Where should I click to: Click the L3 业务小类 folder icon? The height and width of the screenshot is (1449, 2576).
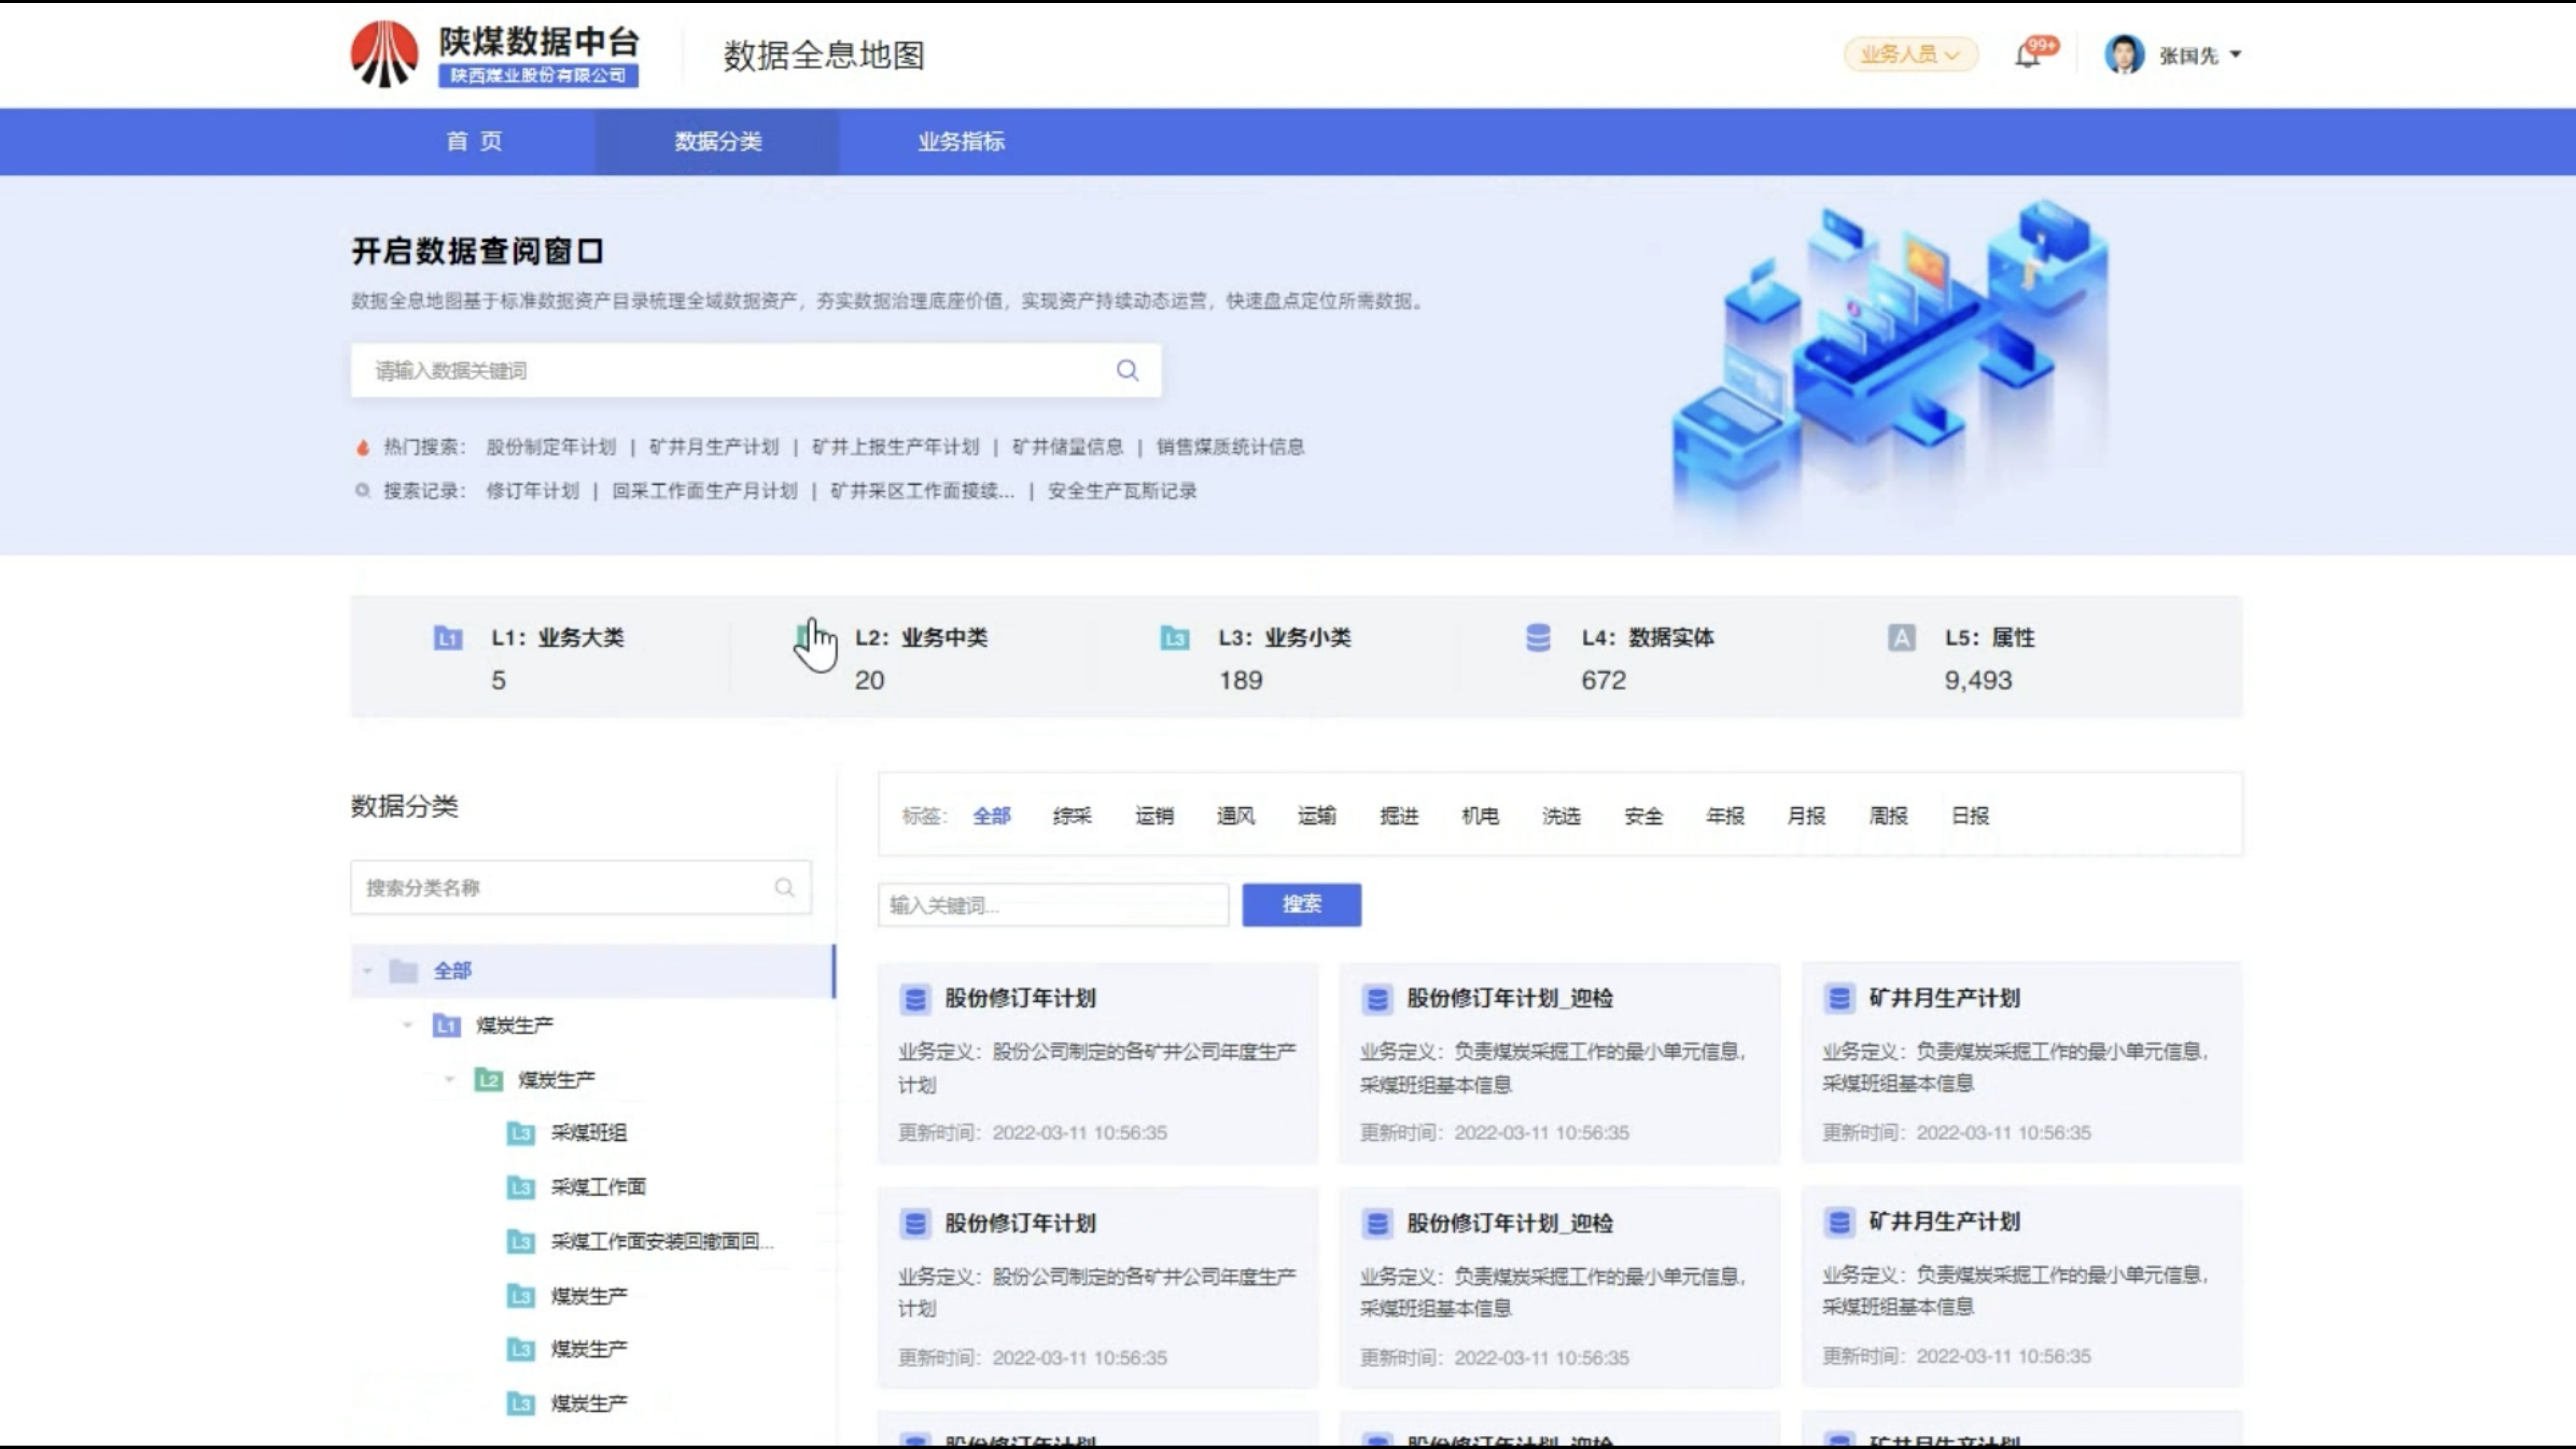[x=1174, y=638]
